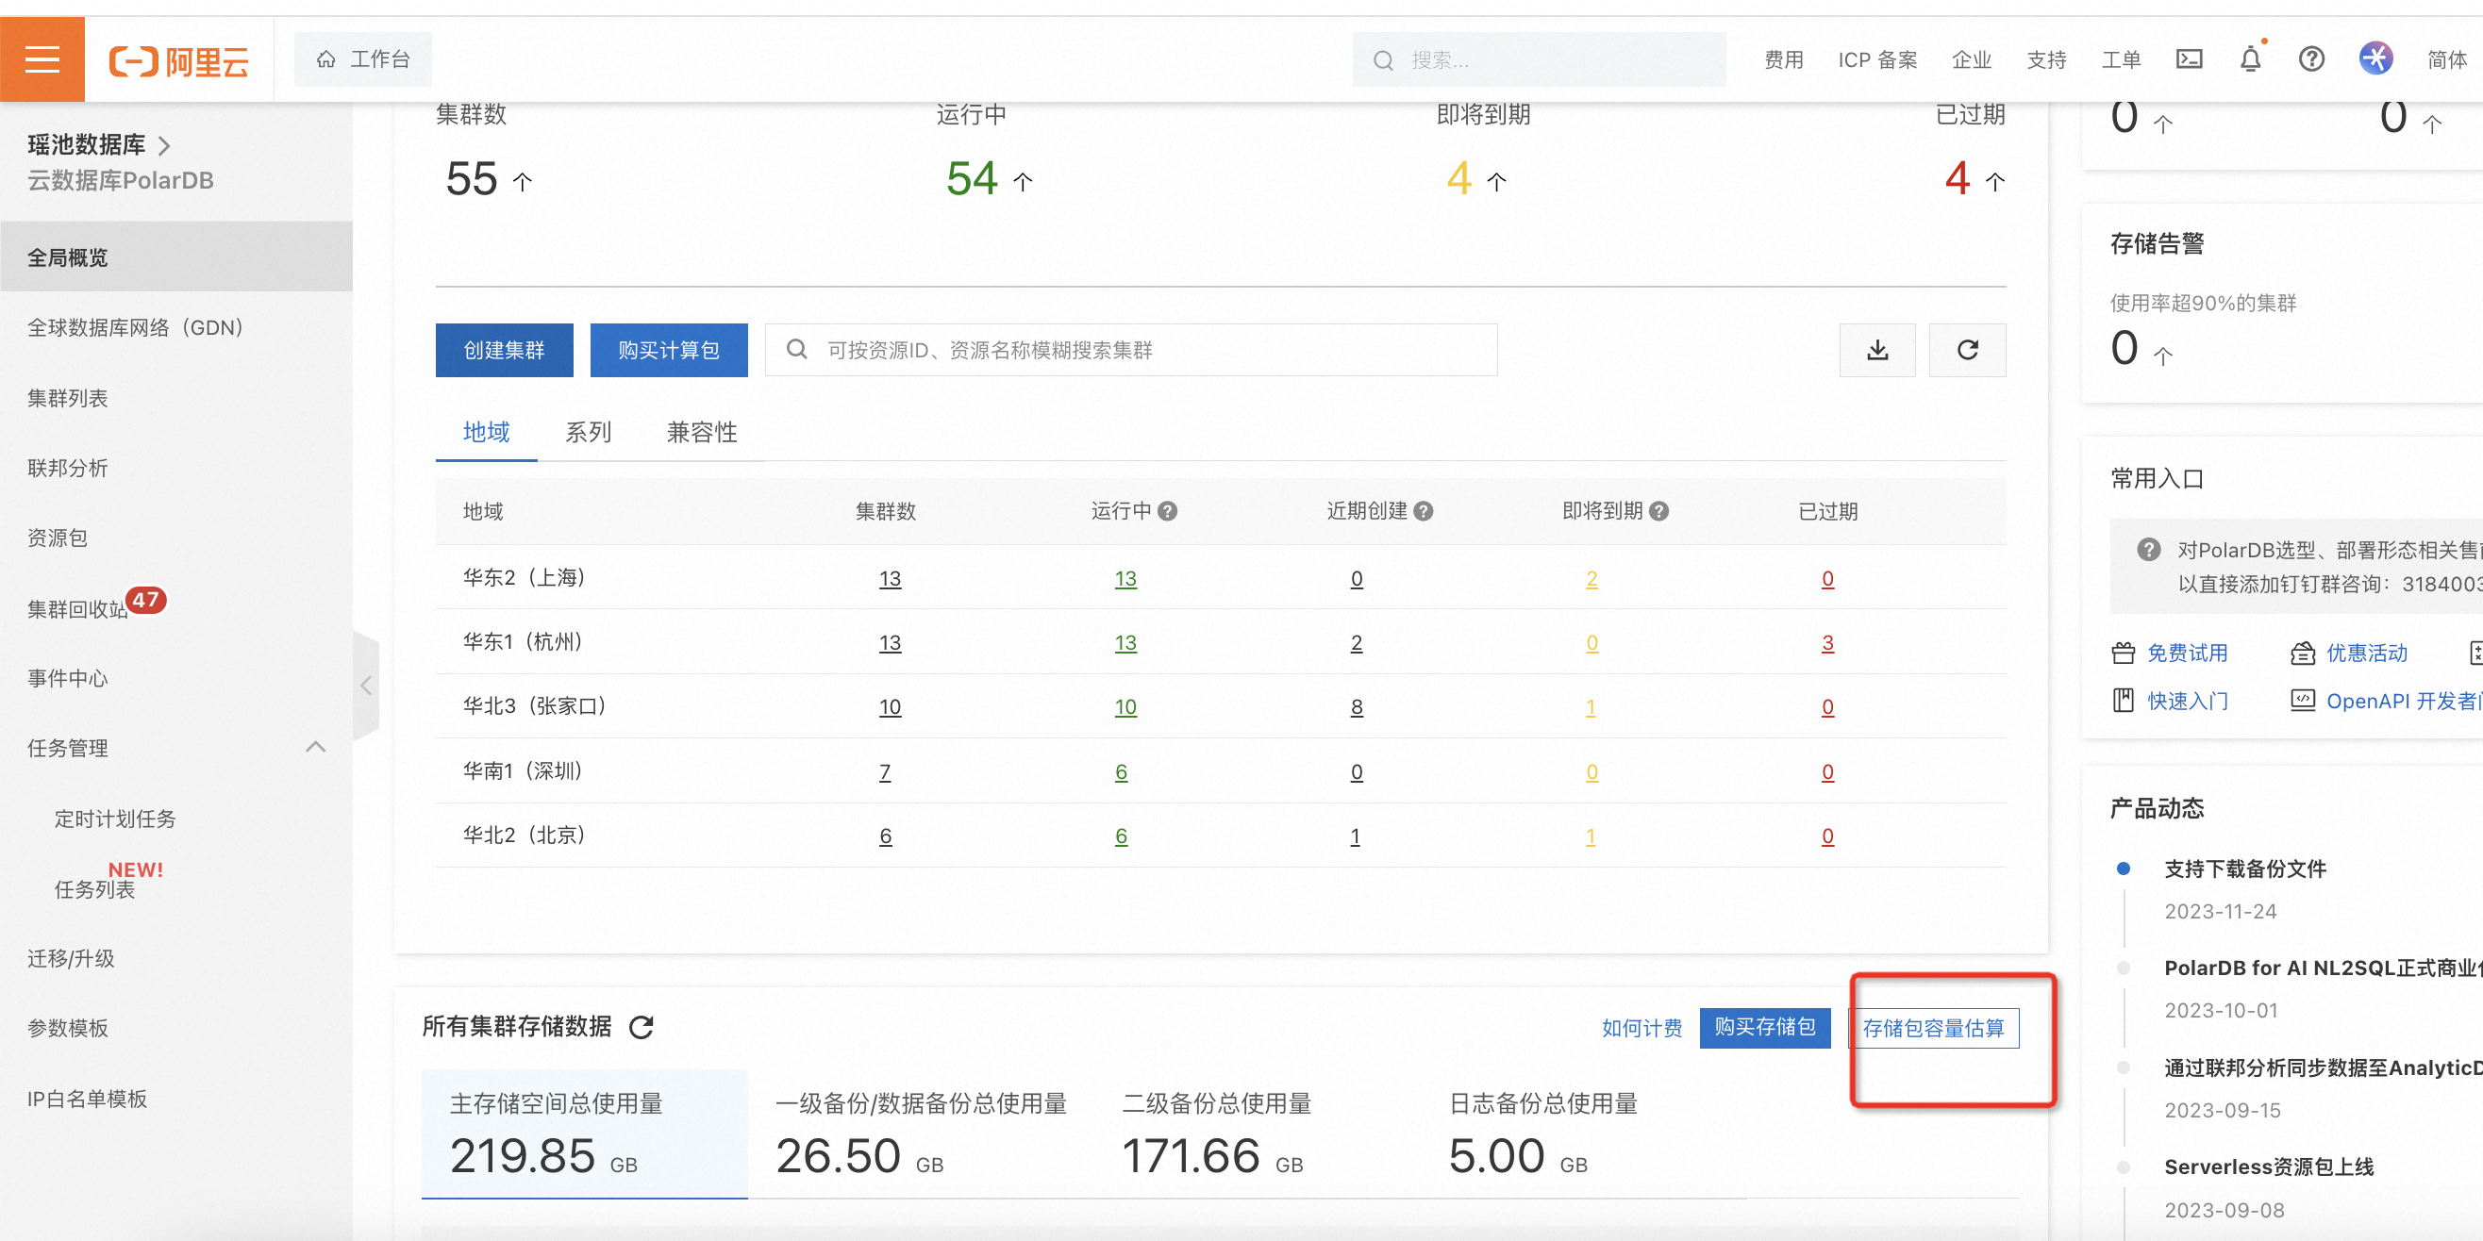The height and width of the screenshot is (1241, 2483).
Task: Click expired count 3 for 华东1（杭州）
Action: point(1827,643)
